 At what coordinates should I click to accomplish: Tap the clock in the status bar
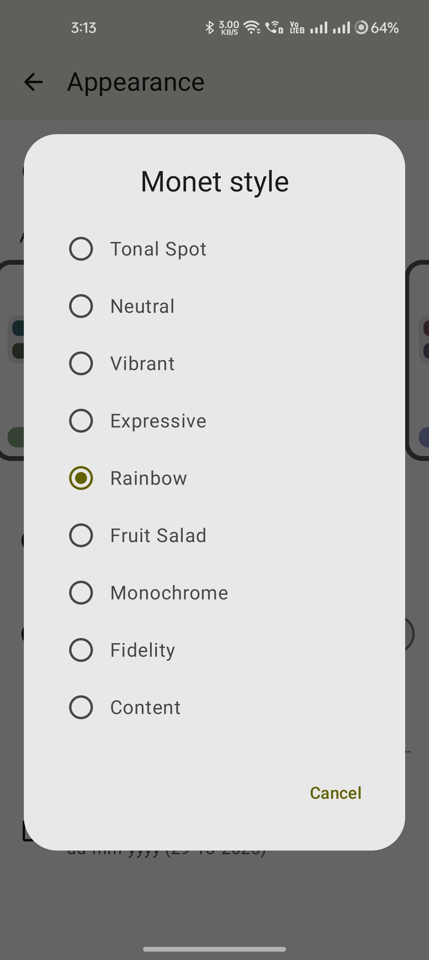(x=83, y=28)
